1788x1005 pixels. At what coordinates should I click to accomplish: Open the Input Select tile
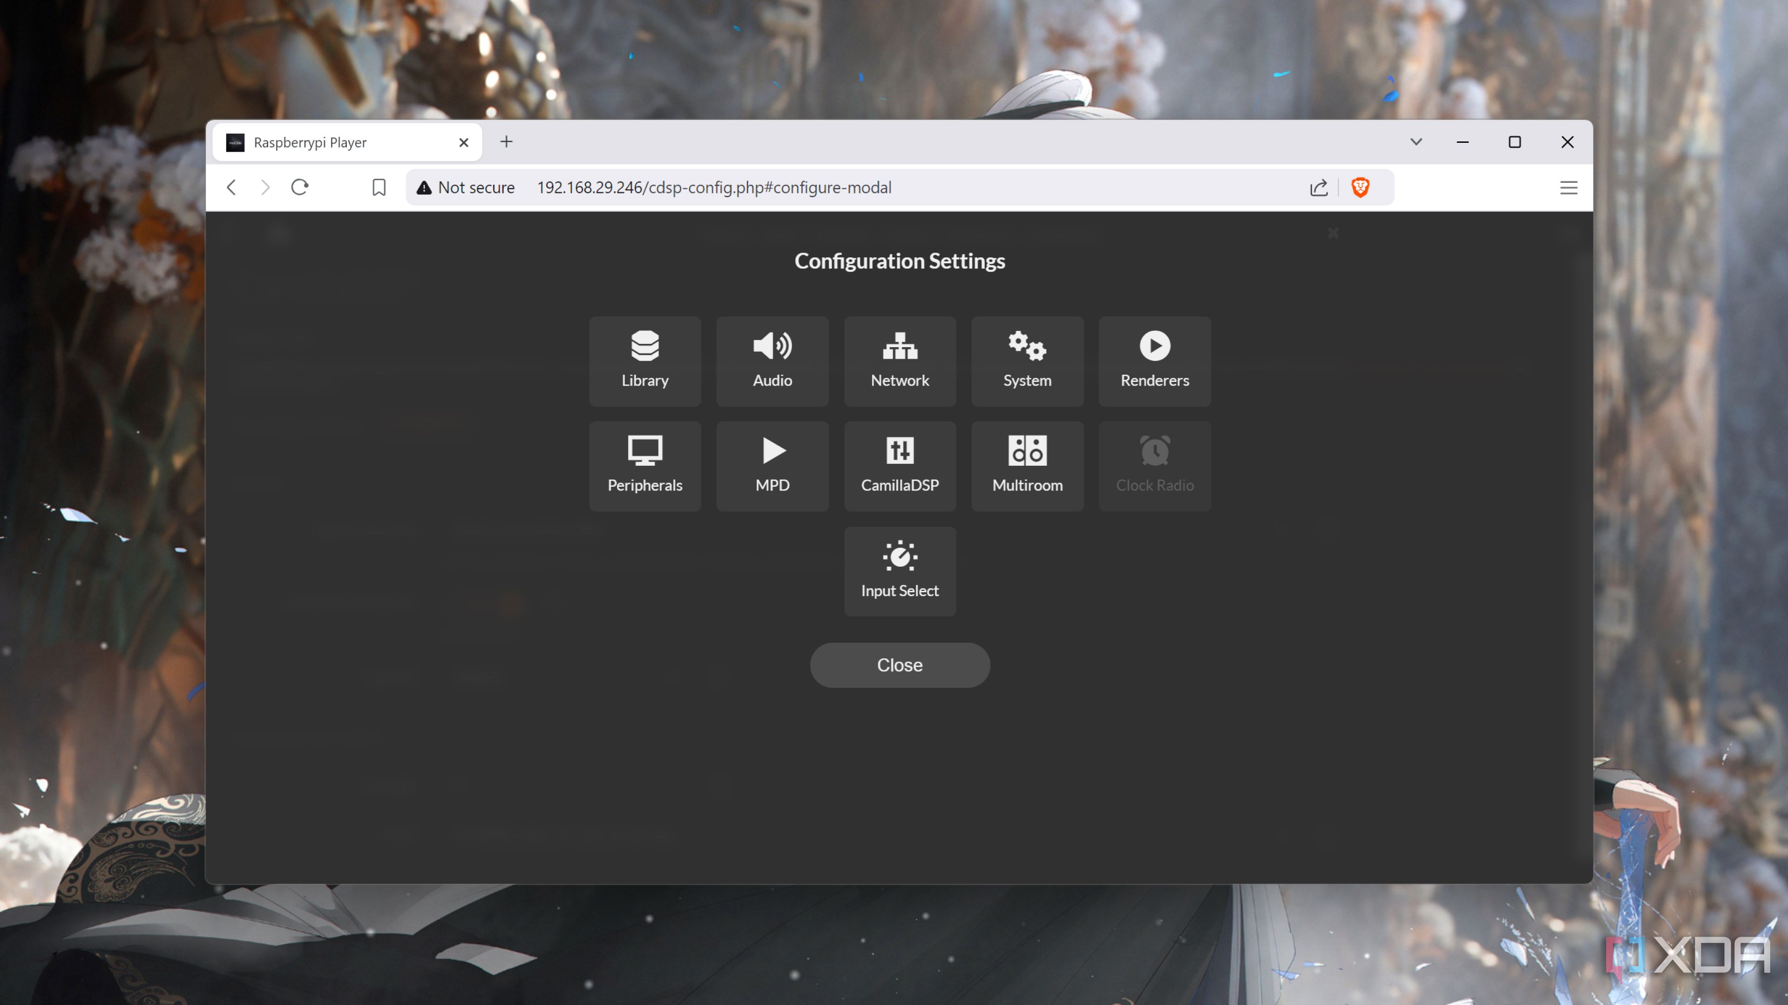coord(900,571)
